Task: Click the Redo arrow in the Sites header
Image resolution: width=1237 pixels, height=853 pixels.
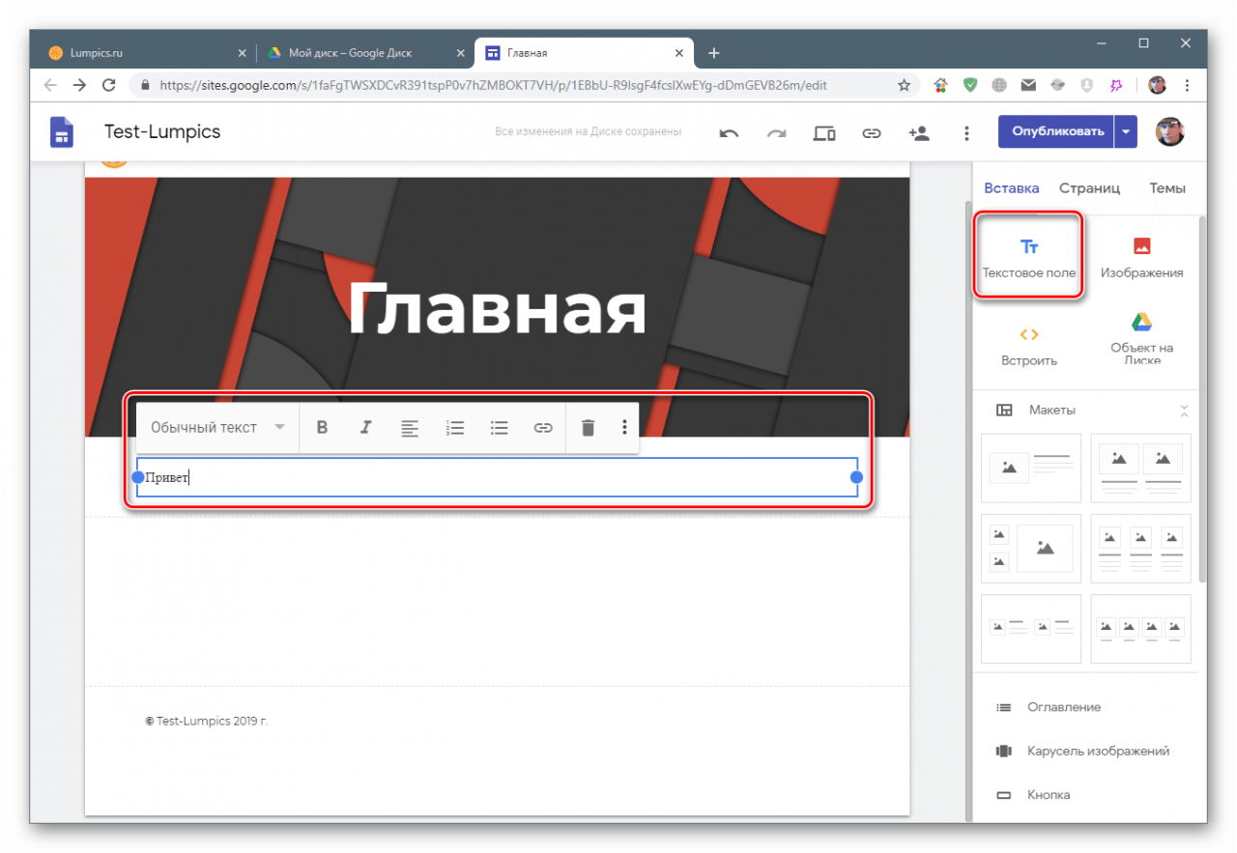Action: [776, 133]
